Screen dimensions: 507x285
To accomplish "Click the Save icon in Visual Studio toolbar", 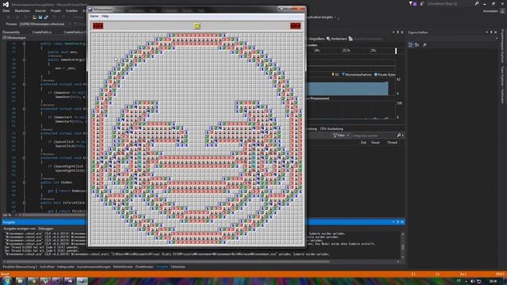I will click(x=40, y=17).
